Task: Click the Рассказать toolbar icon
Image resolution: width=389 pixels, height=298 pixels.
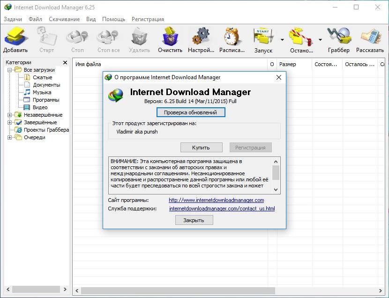Action: [371, 37]
